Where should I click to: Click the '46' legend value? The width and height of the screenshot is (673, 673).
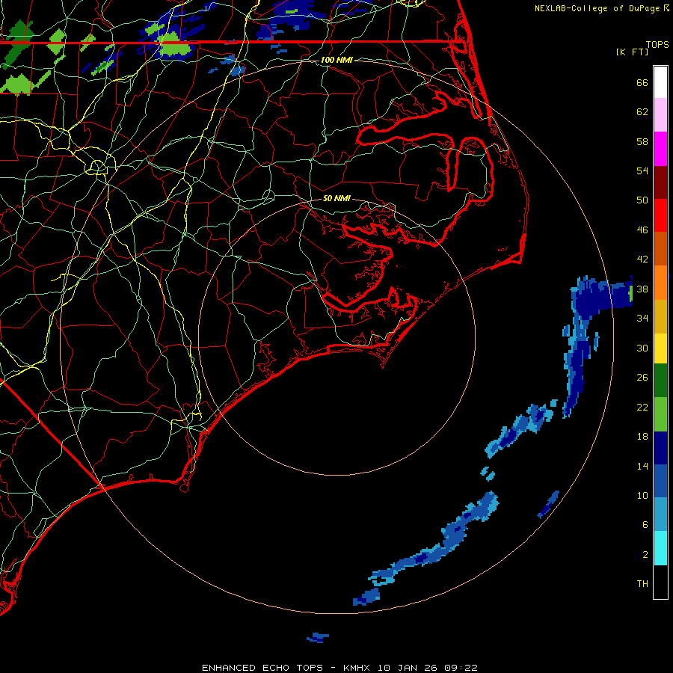(x=642, y=230)
